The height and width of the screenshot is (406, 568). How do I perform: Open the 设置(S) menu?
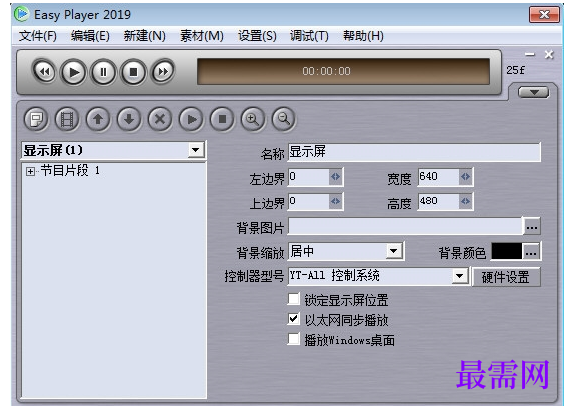coord(257,36)
